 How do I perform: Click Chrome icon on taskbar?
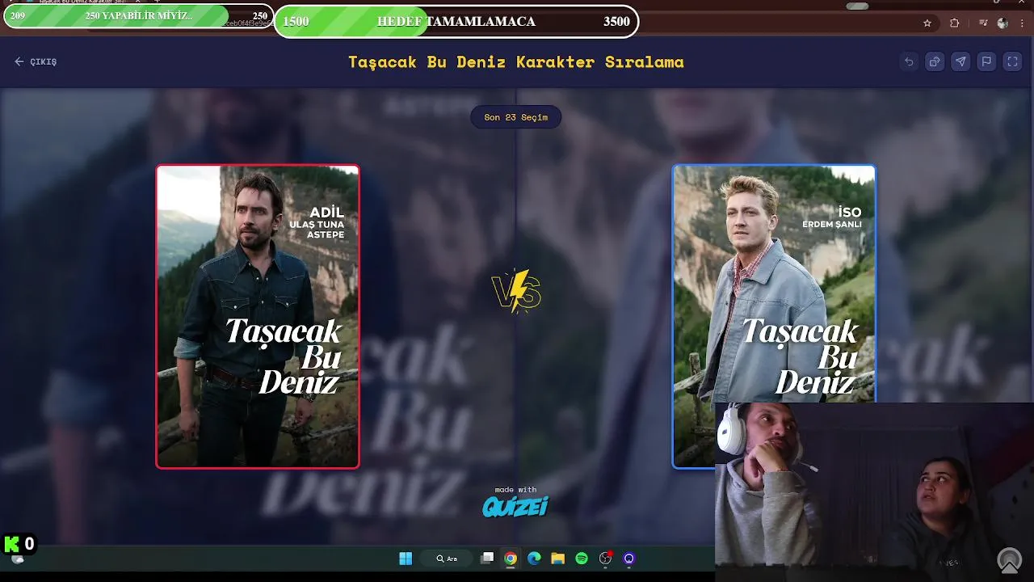(511, 559)
